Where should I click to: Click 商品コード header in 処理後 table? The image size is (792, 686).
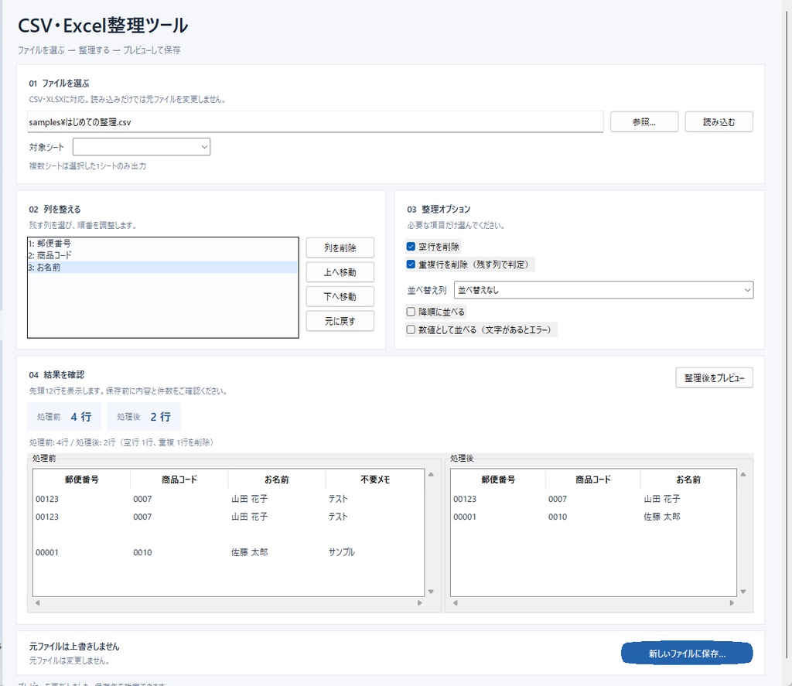pyautogui.click(x=593, y=480)
